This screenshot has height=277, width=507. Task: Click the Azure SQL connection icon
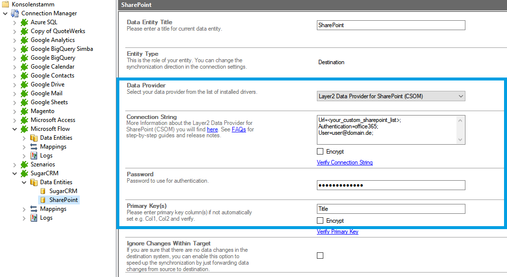(24, 22)
